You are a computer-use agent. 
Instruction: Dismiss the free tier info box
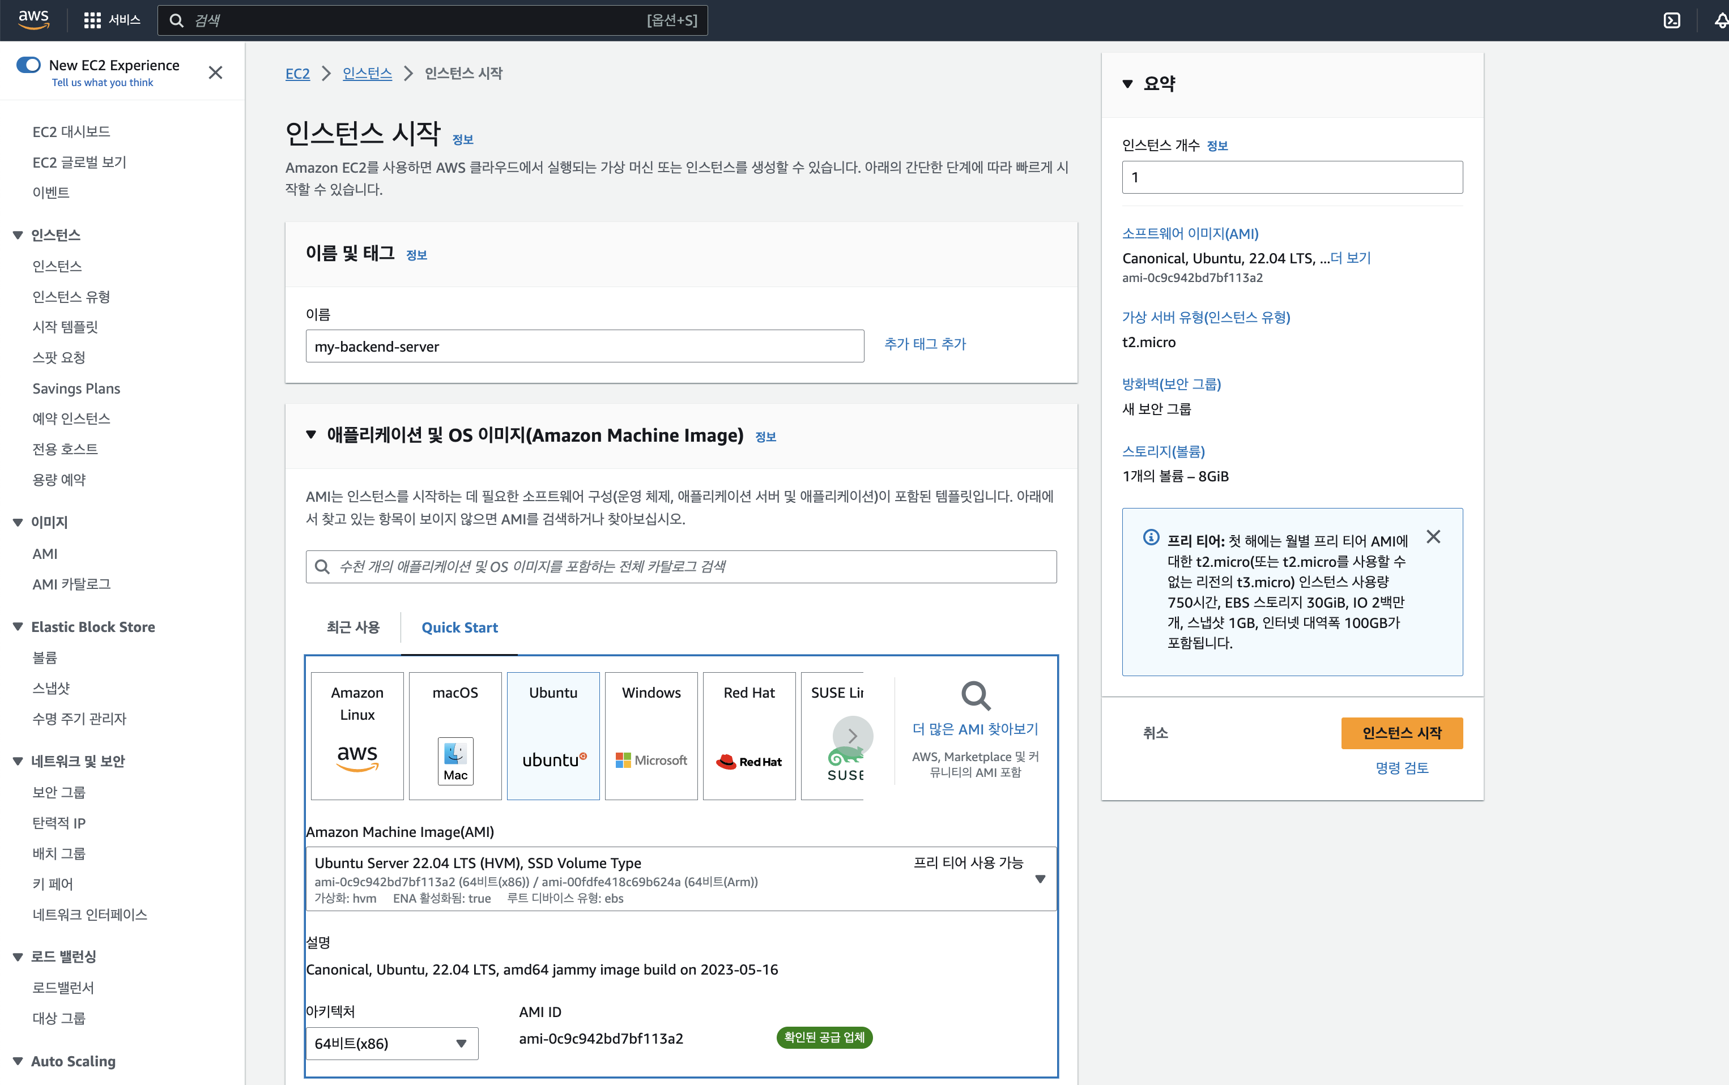pos(1433,537)
